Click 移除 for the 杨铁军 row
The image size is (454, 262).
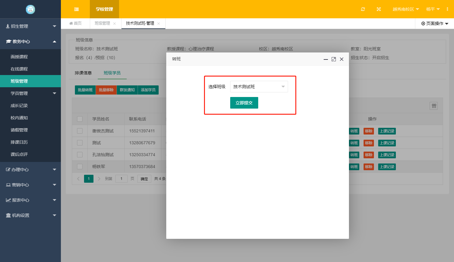369,167
